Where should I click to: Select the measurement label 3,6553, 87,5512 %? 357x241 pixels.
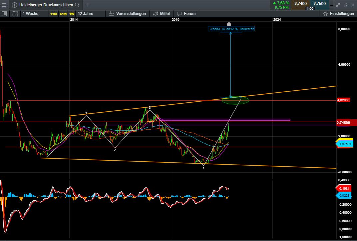click(231, 29)
